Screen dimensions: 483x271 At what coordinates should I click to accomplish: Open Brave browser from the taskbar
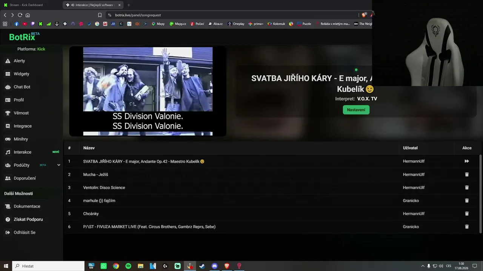227,266
